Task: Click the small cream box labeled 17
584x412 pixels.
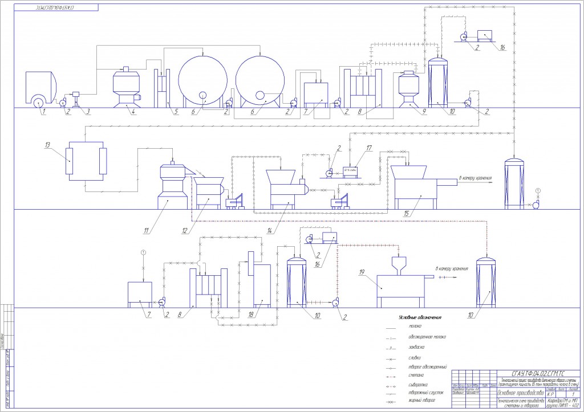Action: pos(350,172)
